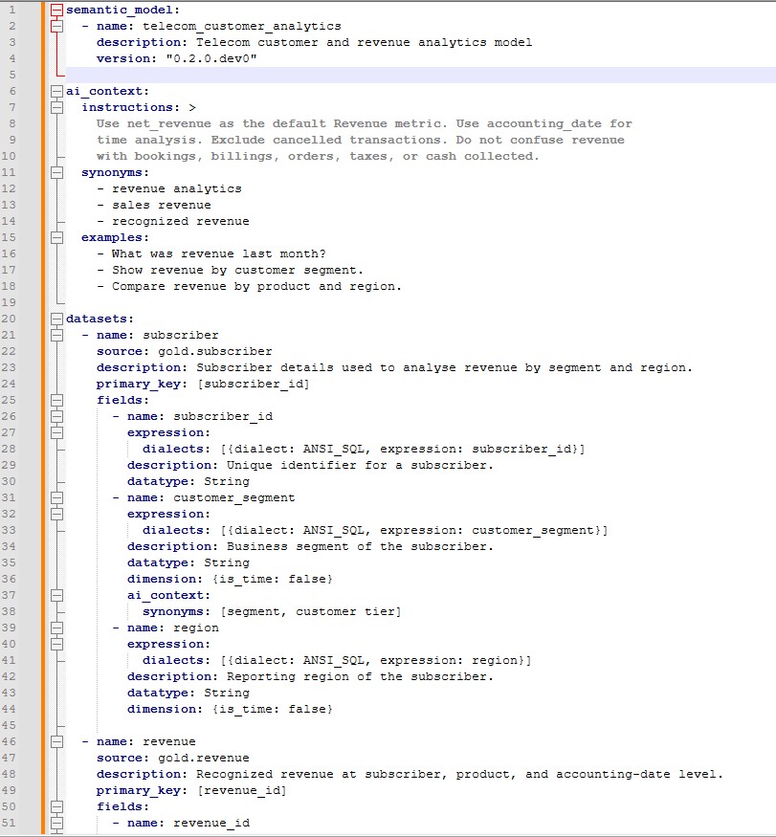Collapse the fields fold on line 50
The width and height of the screenshot is (776, 837).
[56, 806]
